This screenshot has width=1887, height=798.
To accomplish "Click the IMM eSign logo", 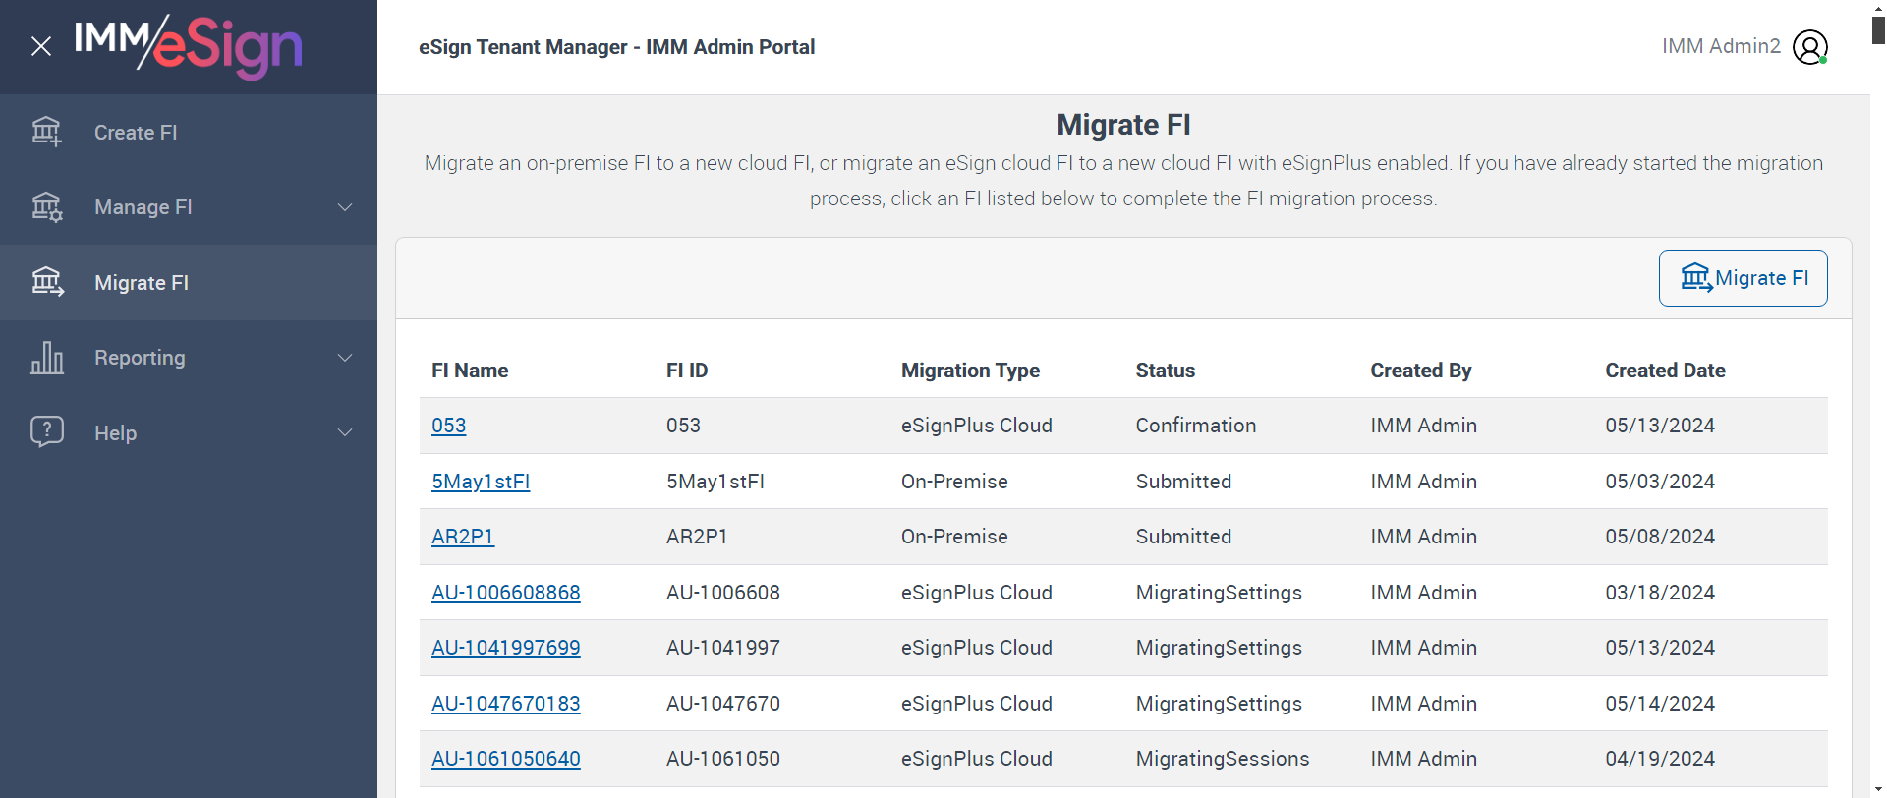I will tap(189, 46).
